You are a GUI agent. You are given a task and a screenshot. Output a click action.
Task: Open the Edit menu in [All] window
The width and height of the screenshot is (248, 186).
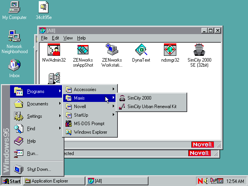pyautogui.click(x=55, y=38)
